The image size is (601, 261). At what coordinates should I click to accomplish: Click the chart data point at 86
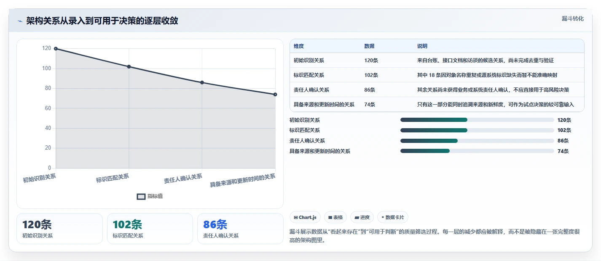(x=202, y=82)
